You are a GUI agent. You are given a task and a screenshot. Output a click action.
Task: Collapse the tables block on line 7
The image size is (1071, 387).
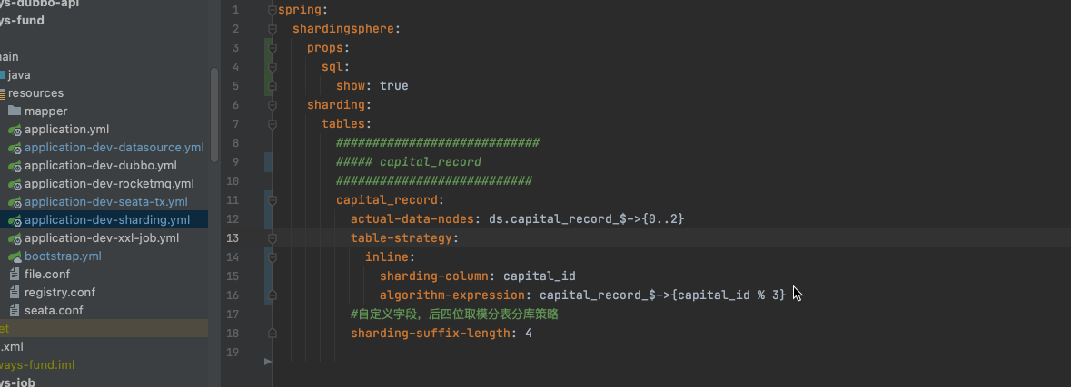273,125
